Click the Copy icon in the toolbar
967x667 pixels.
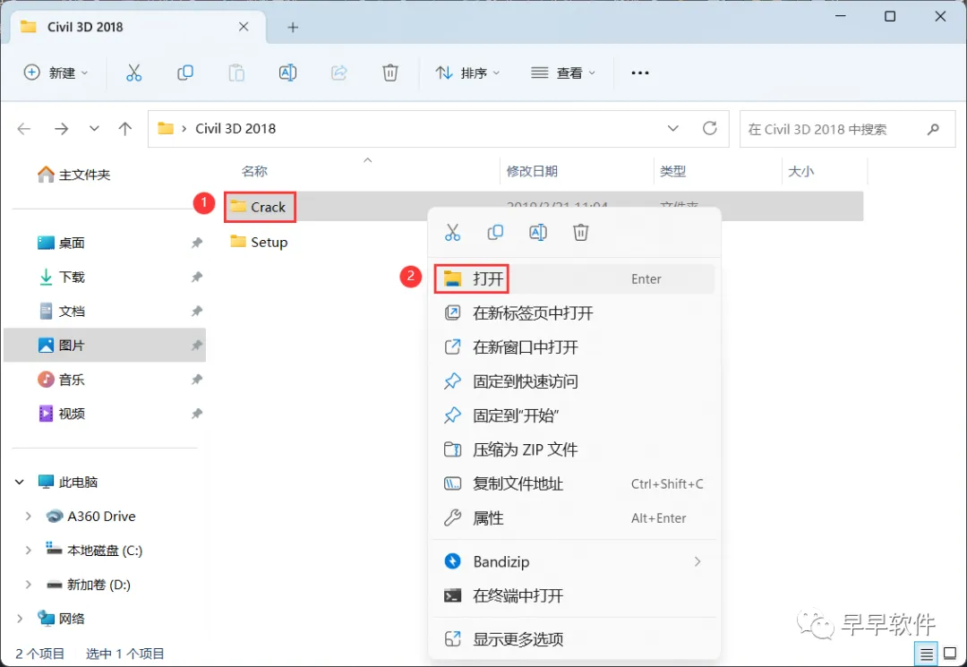[x=185, y=73]
